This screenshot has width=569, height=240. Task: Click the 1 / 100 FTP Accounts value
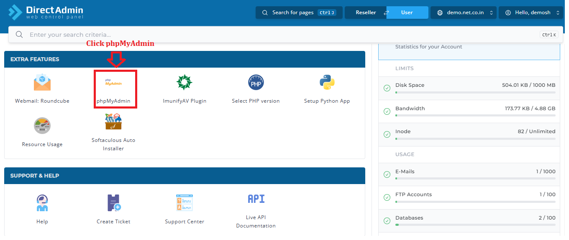pos(548,195)
